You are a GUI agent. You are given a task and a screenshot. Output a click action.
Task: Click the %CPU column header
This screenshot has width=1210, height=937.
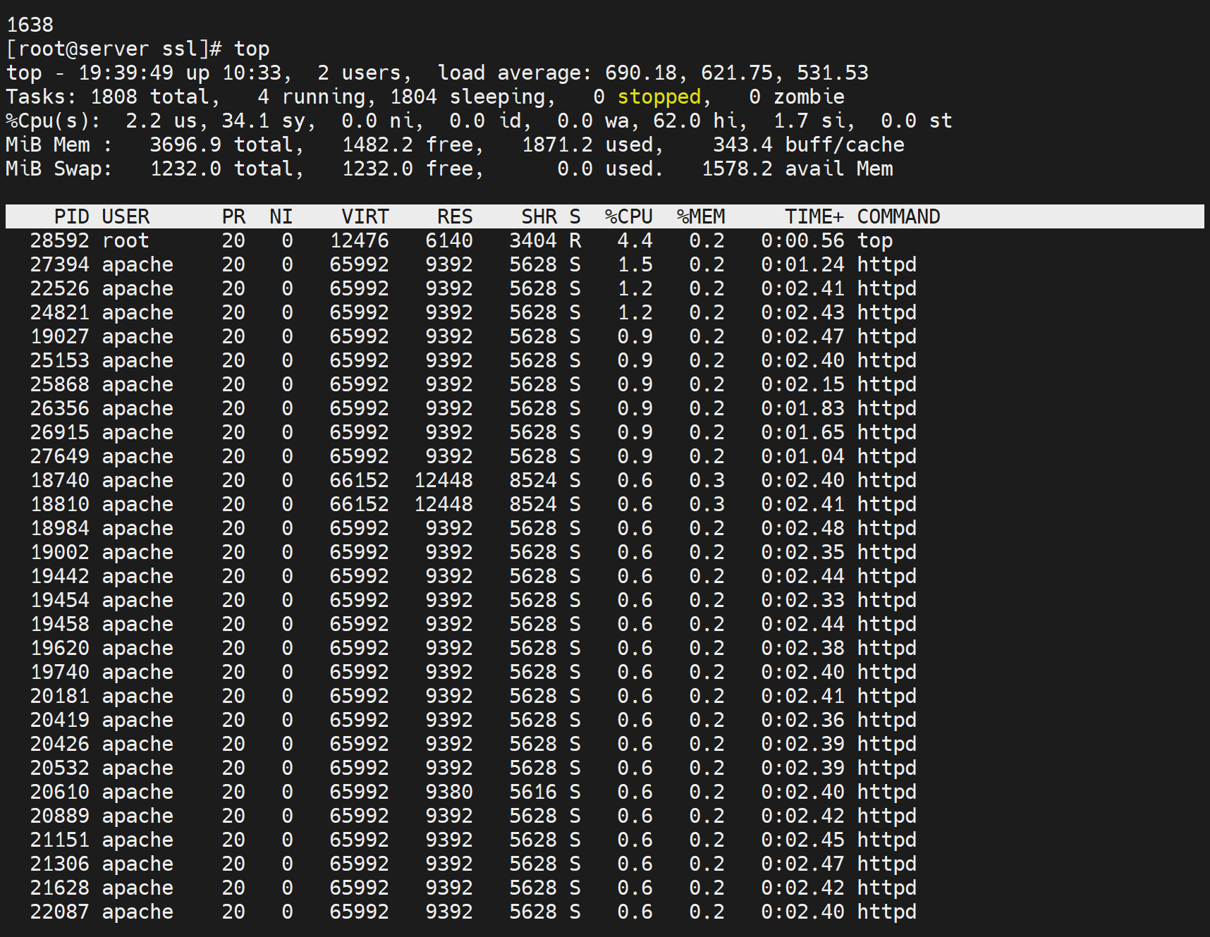click(628, 216)
